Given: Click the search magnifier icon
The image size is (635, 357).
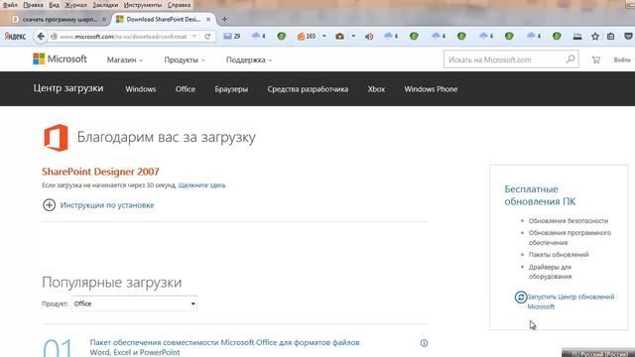Looking at the screenshot, I should coord(571,59).
